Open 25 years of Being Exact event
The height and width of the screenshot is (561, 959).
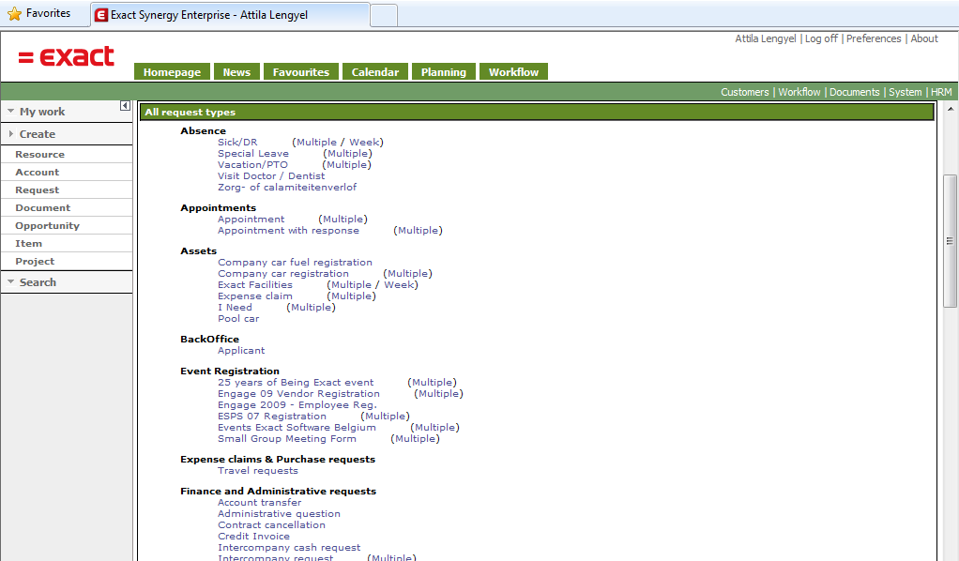point(296,383)
